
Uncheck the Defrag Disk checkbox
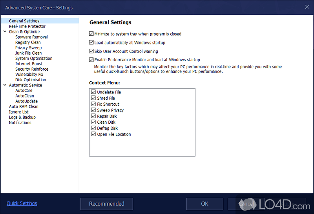[93, 128]
